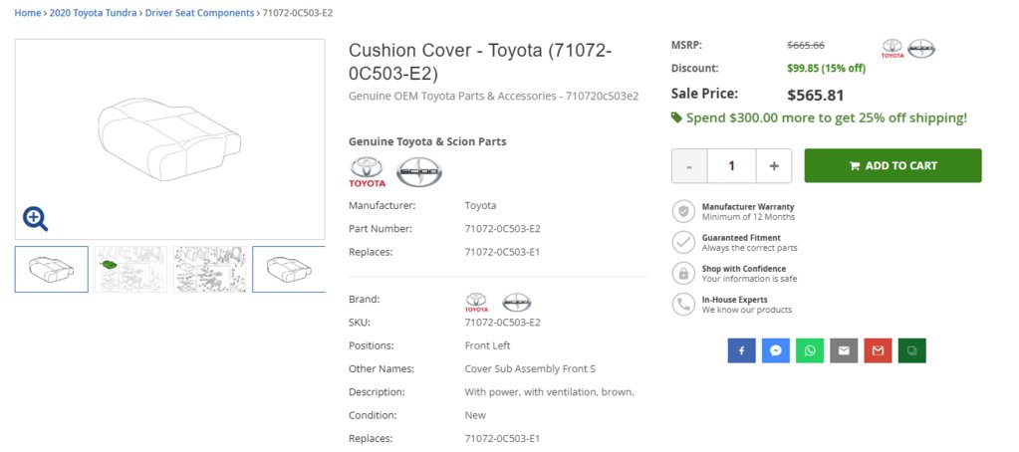Click the Toyota logo in the Brand row
Image resolution: width=1019 pixels, height=452 pixels.
476,303
